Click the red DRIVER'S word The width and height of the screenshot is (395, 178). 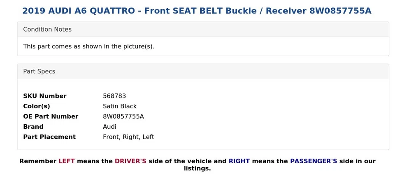(130, 161)
